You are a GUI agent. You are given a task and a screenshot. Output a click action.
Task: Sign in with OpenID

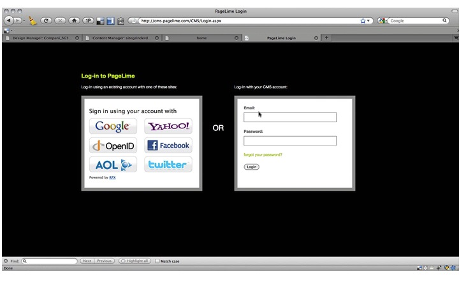113,146
